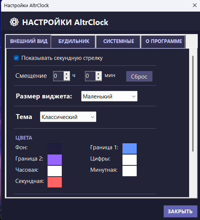
Task: Open the О ПРОГРАММЕ tab
Action: pos(163,42)
